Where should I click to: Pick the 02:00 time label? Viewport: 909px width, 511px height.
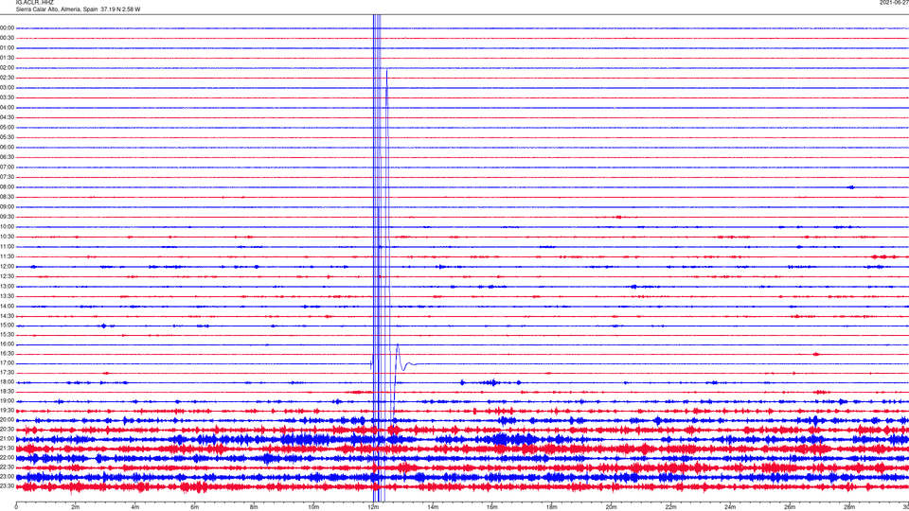tap(7, 68)
